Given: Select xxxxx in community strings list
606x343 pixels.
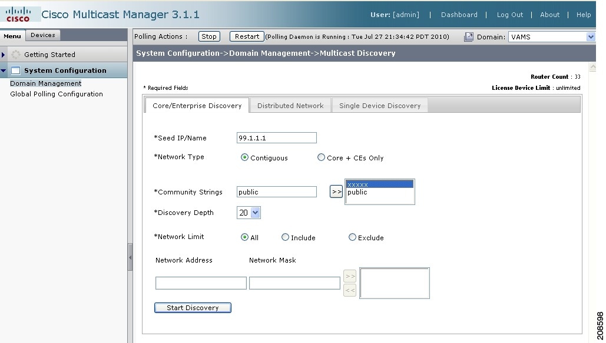Looking at the screenshot, I should pos(379,184).
